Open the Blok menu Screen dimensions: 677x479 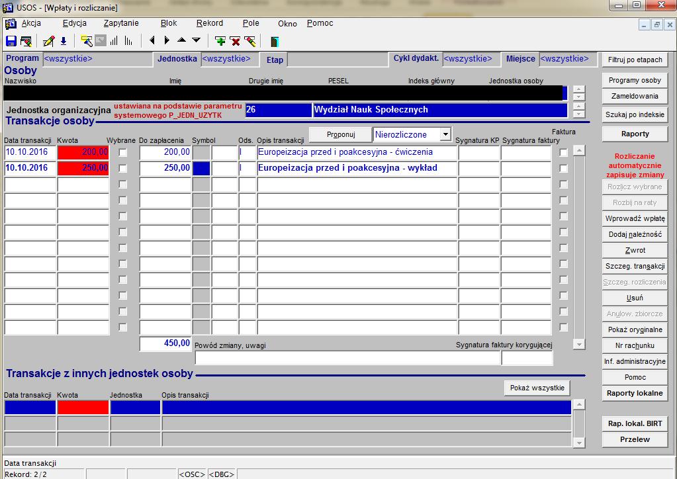point(169,23)
